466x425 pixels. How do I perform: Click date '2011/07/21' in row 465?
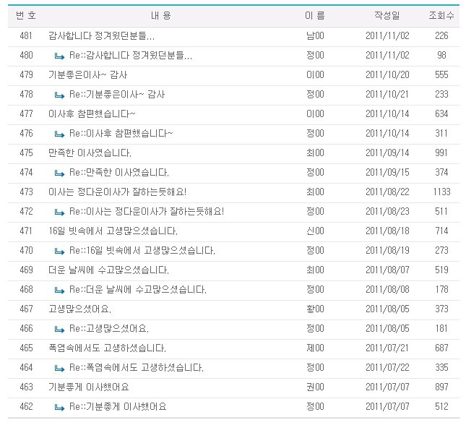coord(387,348)
